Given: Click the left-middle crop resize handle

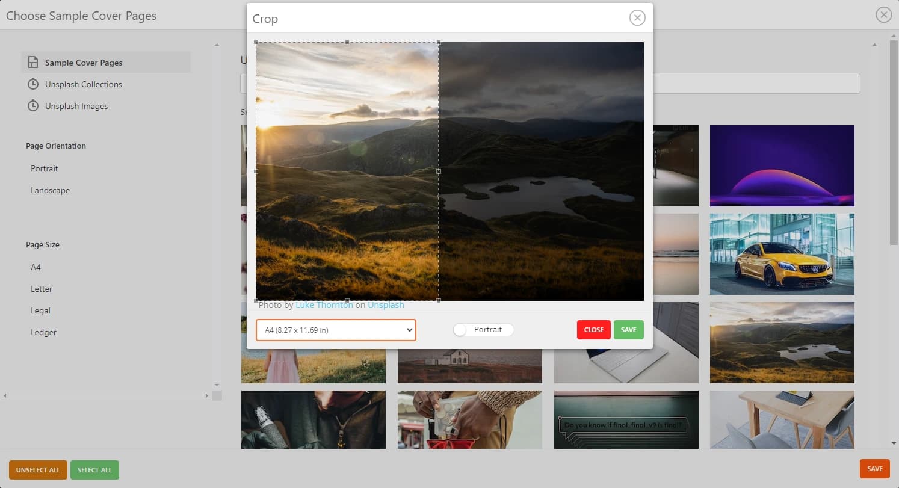Looking at the screenshot, I should click(256, 171).
